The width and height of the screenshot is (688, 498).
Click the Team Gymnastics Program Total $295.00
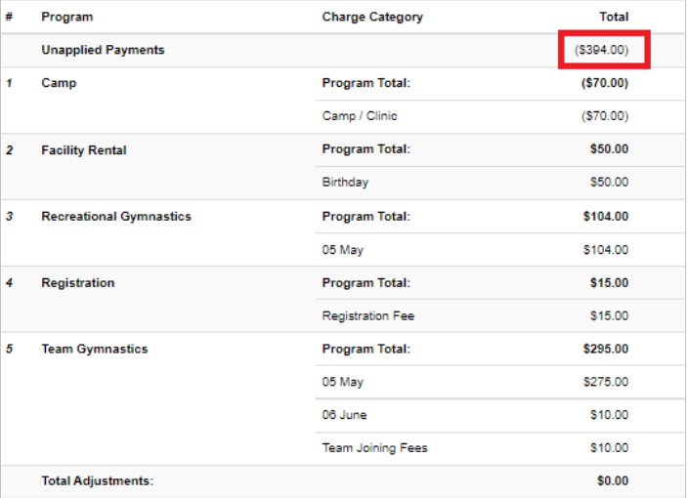click(606, 349)
